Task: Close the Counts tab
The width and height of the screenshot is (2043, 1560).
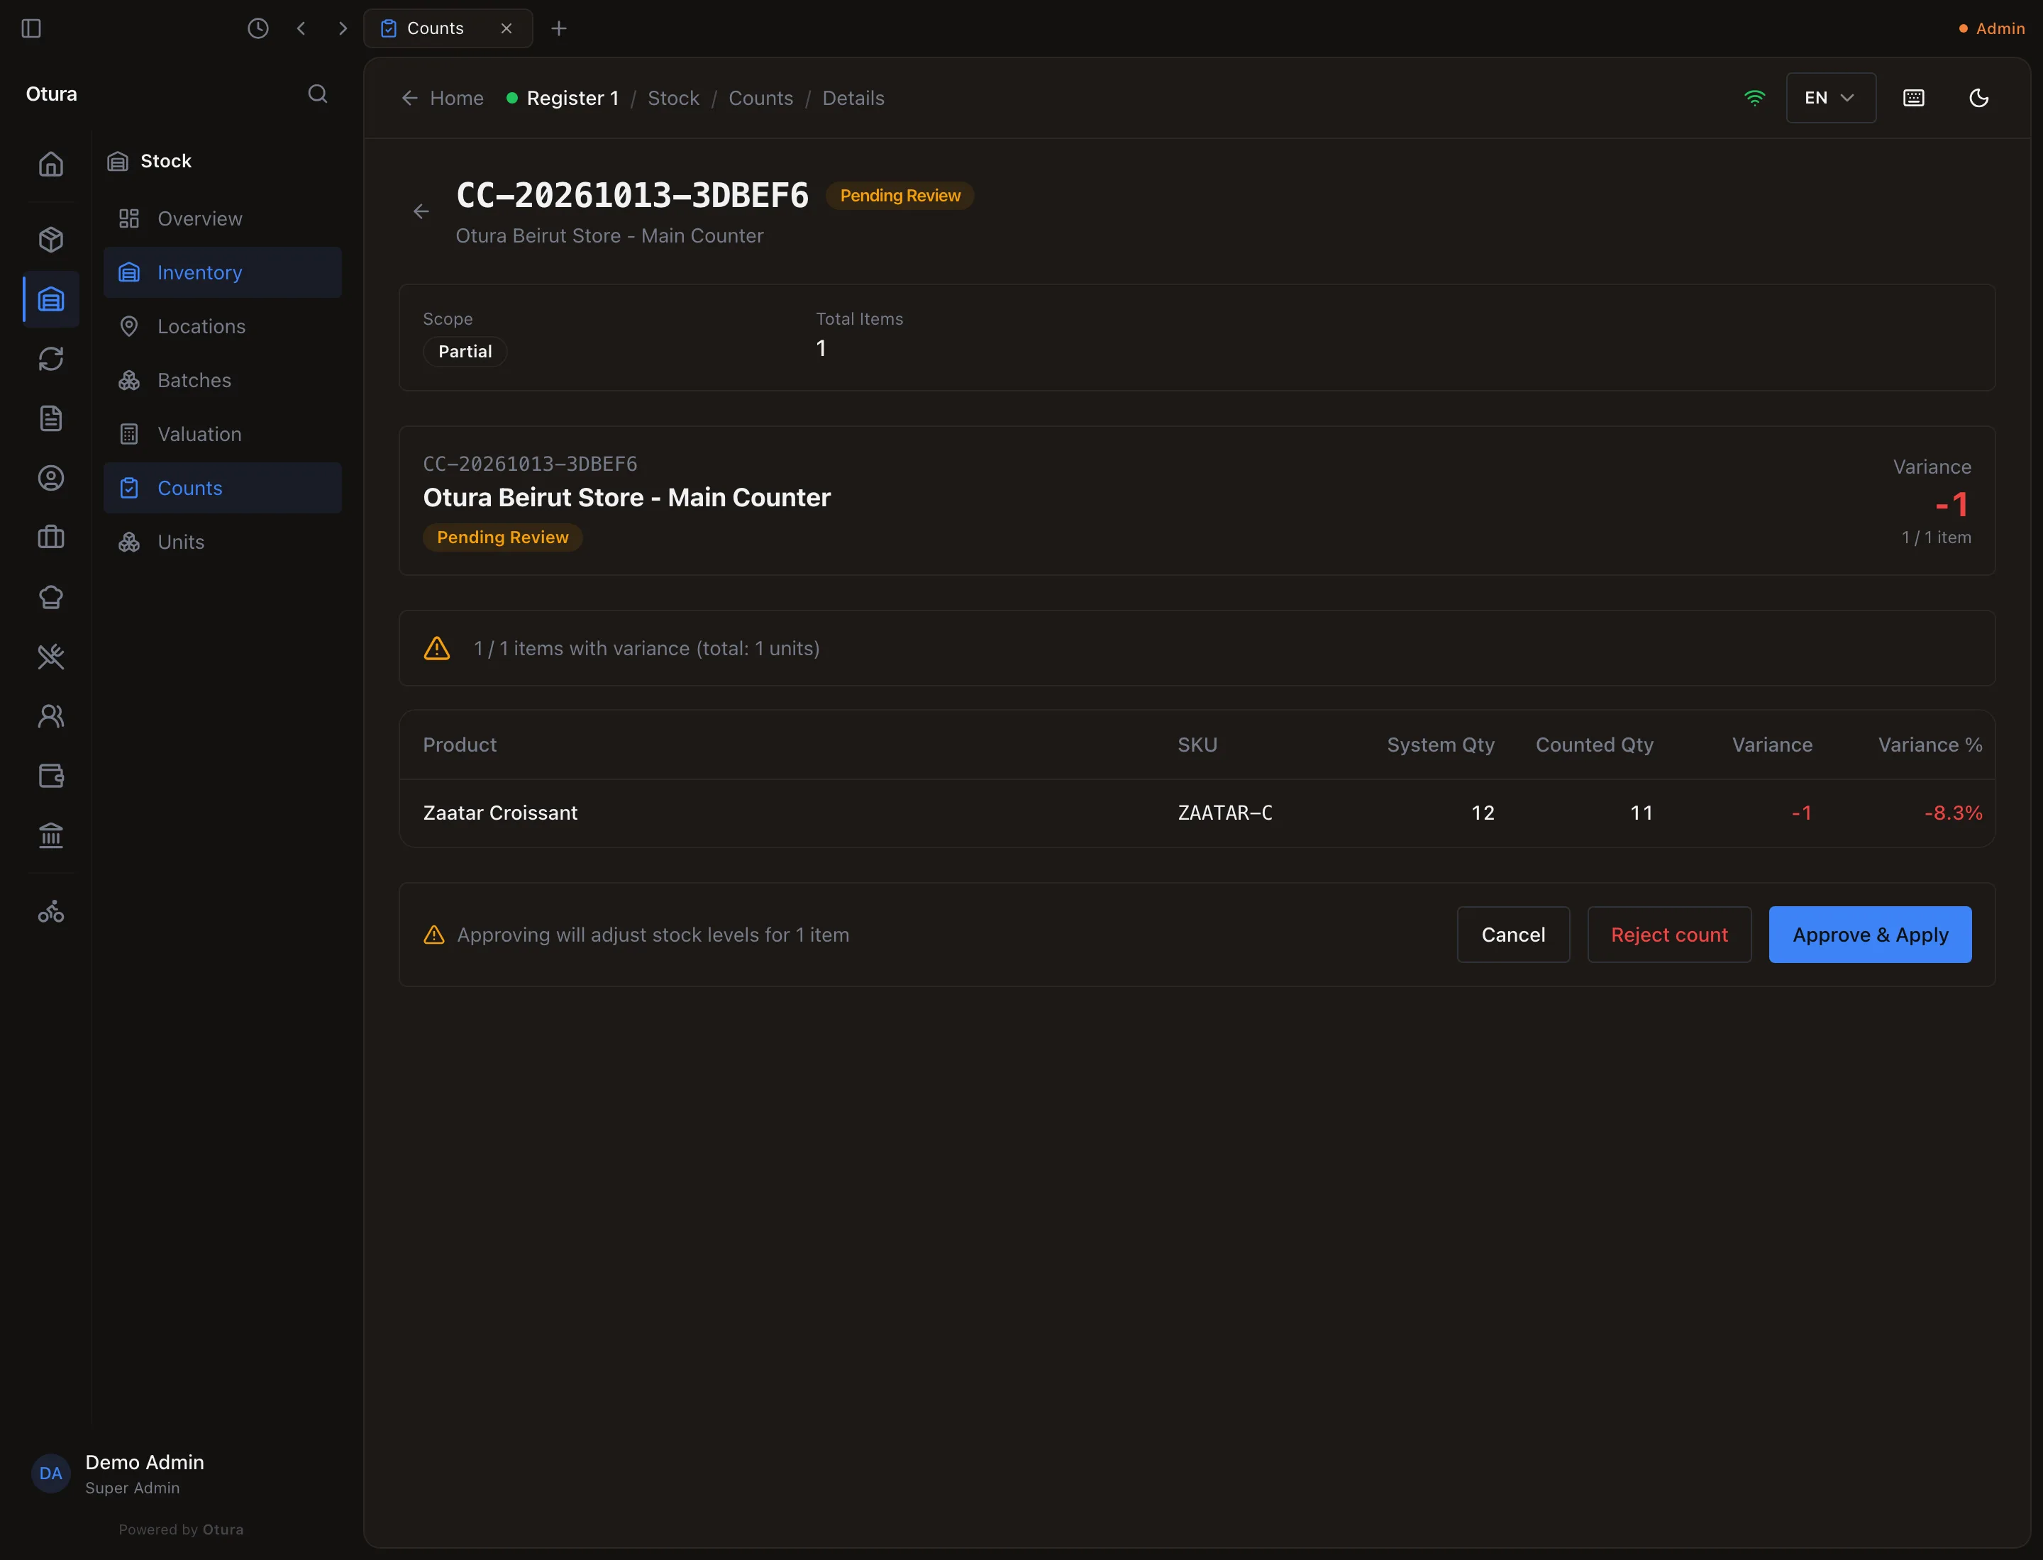Action: click(x=506, y=29)
